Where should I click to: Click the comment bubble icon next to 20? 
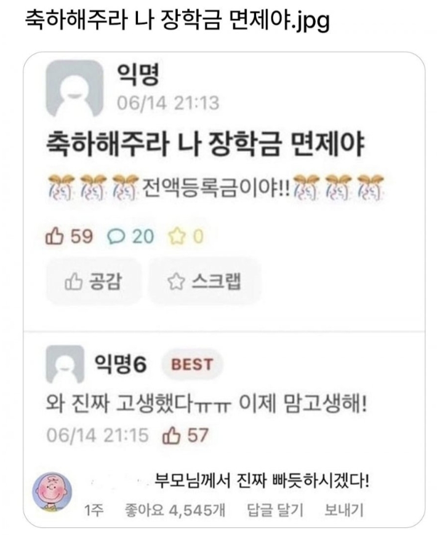pyautogui.click(x=116, y=237)
